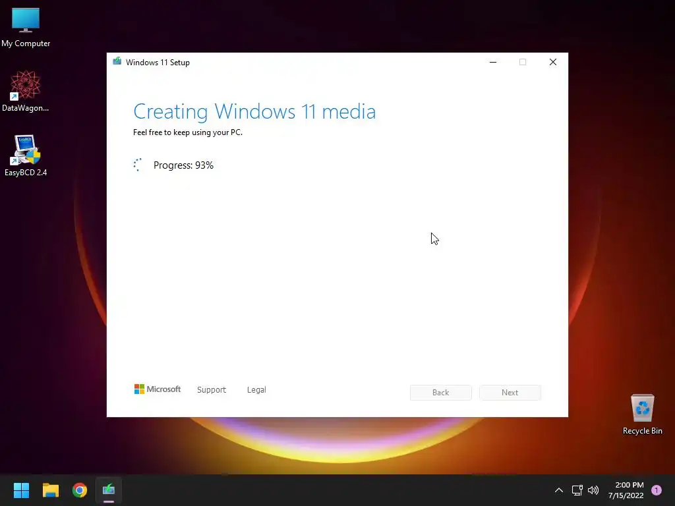Click the Legal link in Setup
Viewport: 675px width, 506px height.
pyautogui.click(x=256, y=390)
